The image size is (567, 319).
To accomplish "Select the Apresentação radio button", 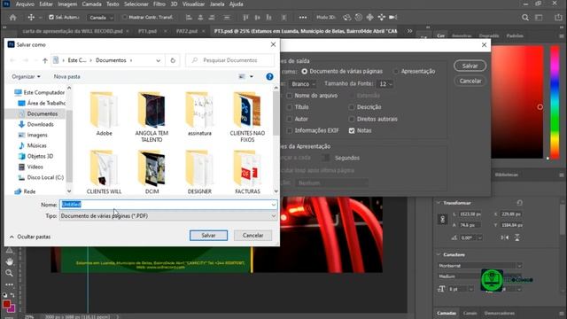I will (x=396, y=71).
